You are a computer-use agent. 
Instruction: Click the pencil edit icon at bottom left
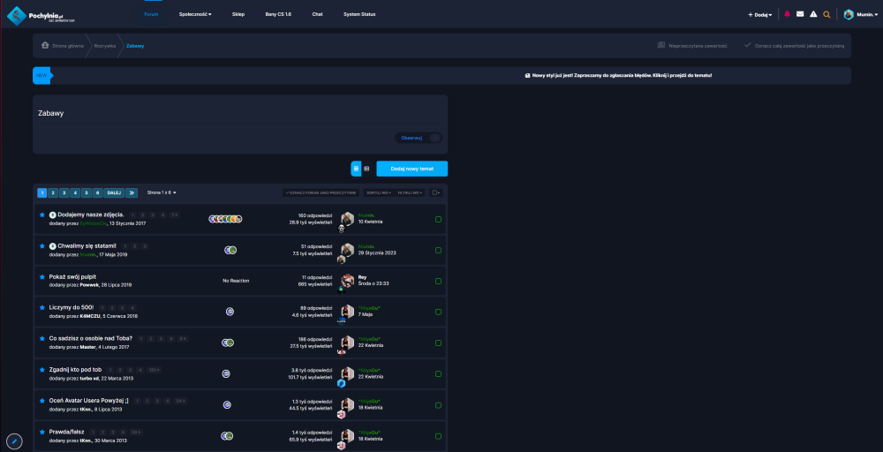(14, 441)
